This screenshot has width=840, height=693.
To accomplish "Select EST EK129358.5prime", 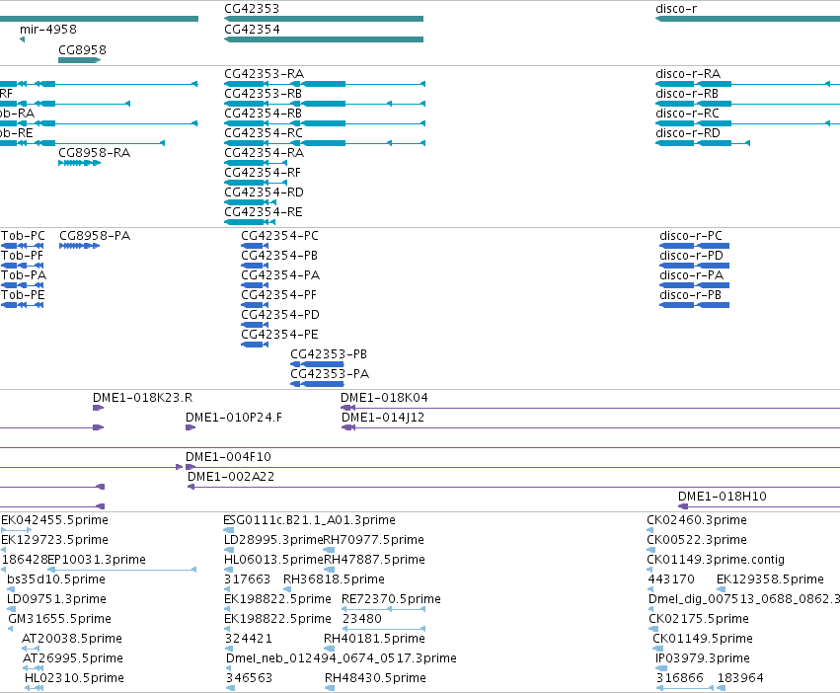I will click(x=770, y=579).
